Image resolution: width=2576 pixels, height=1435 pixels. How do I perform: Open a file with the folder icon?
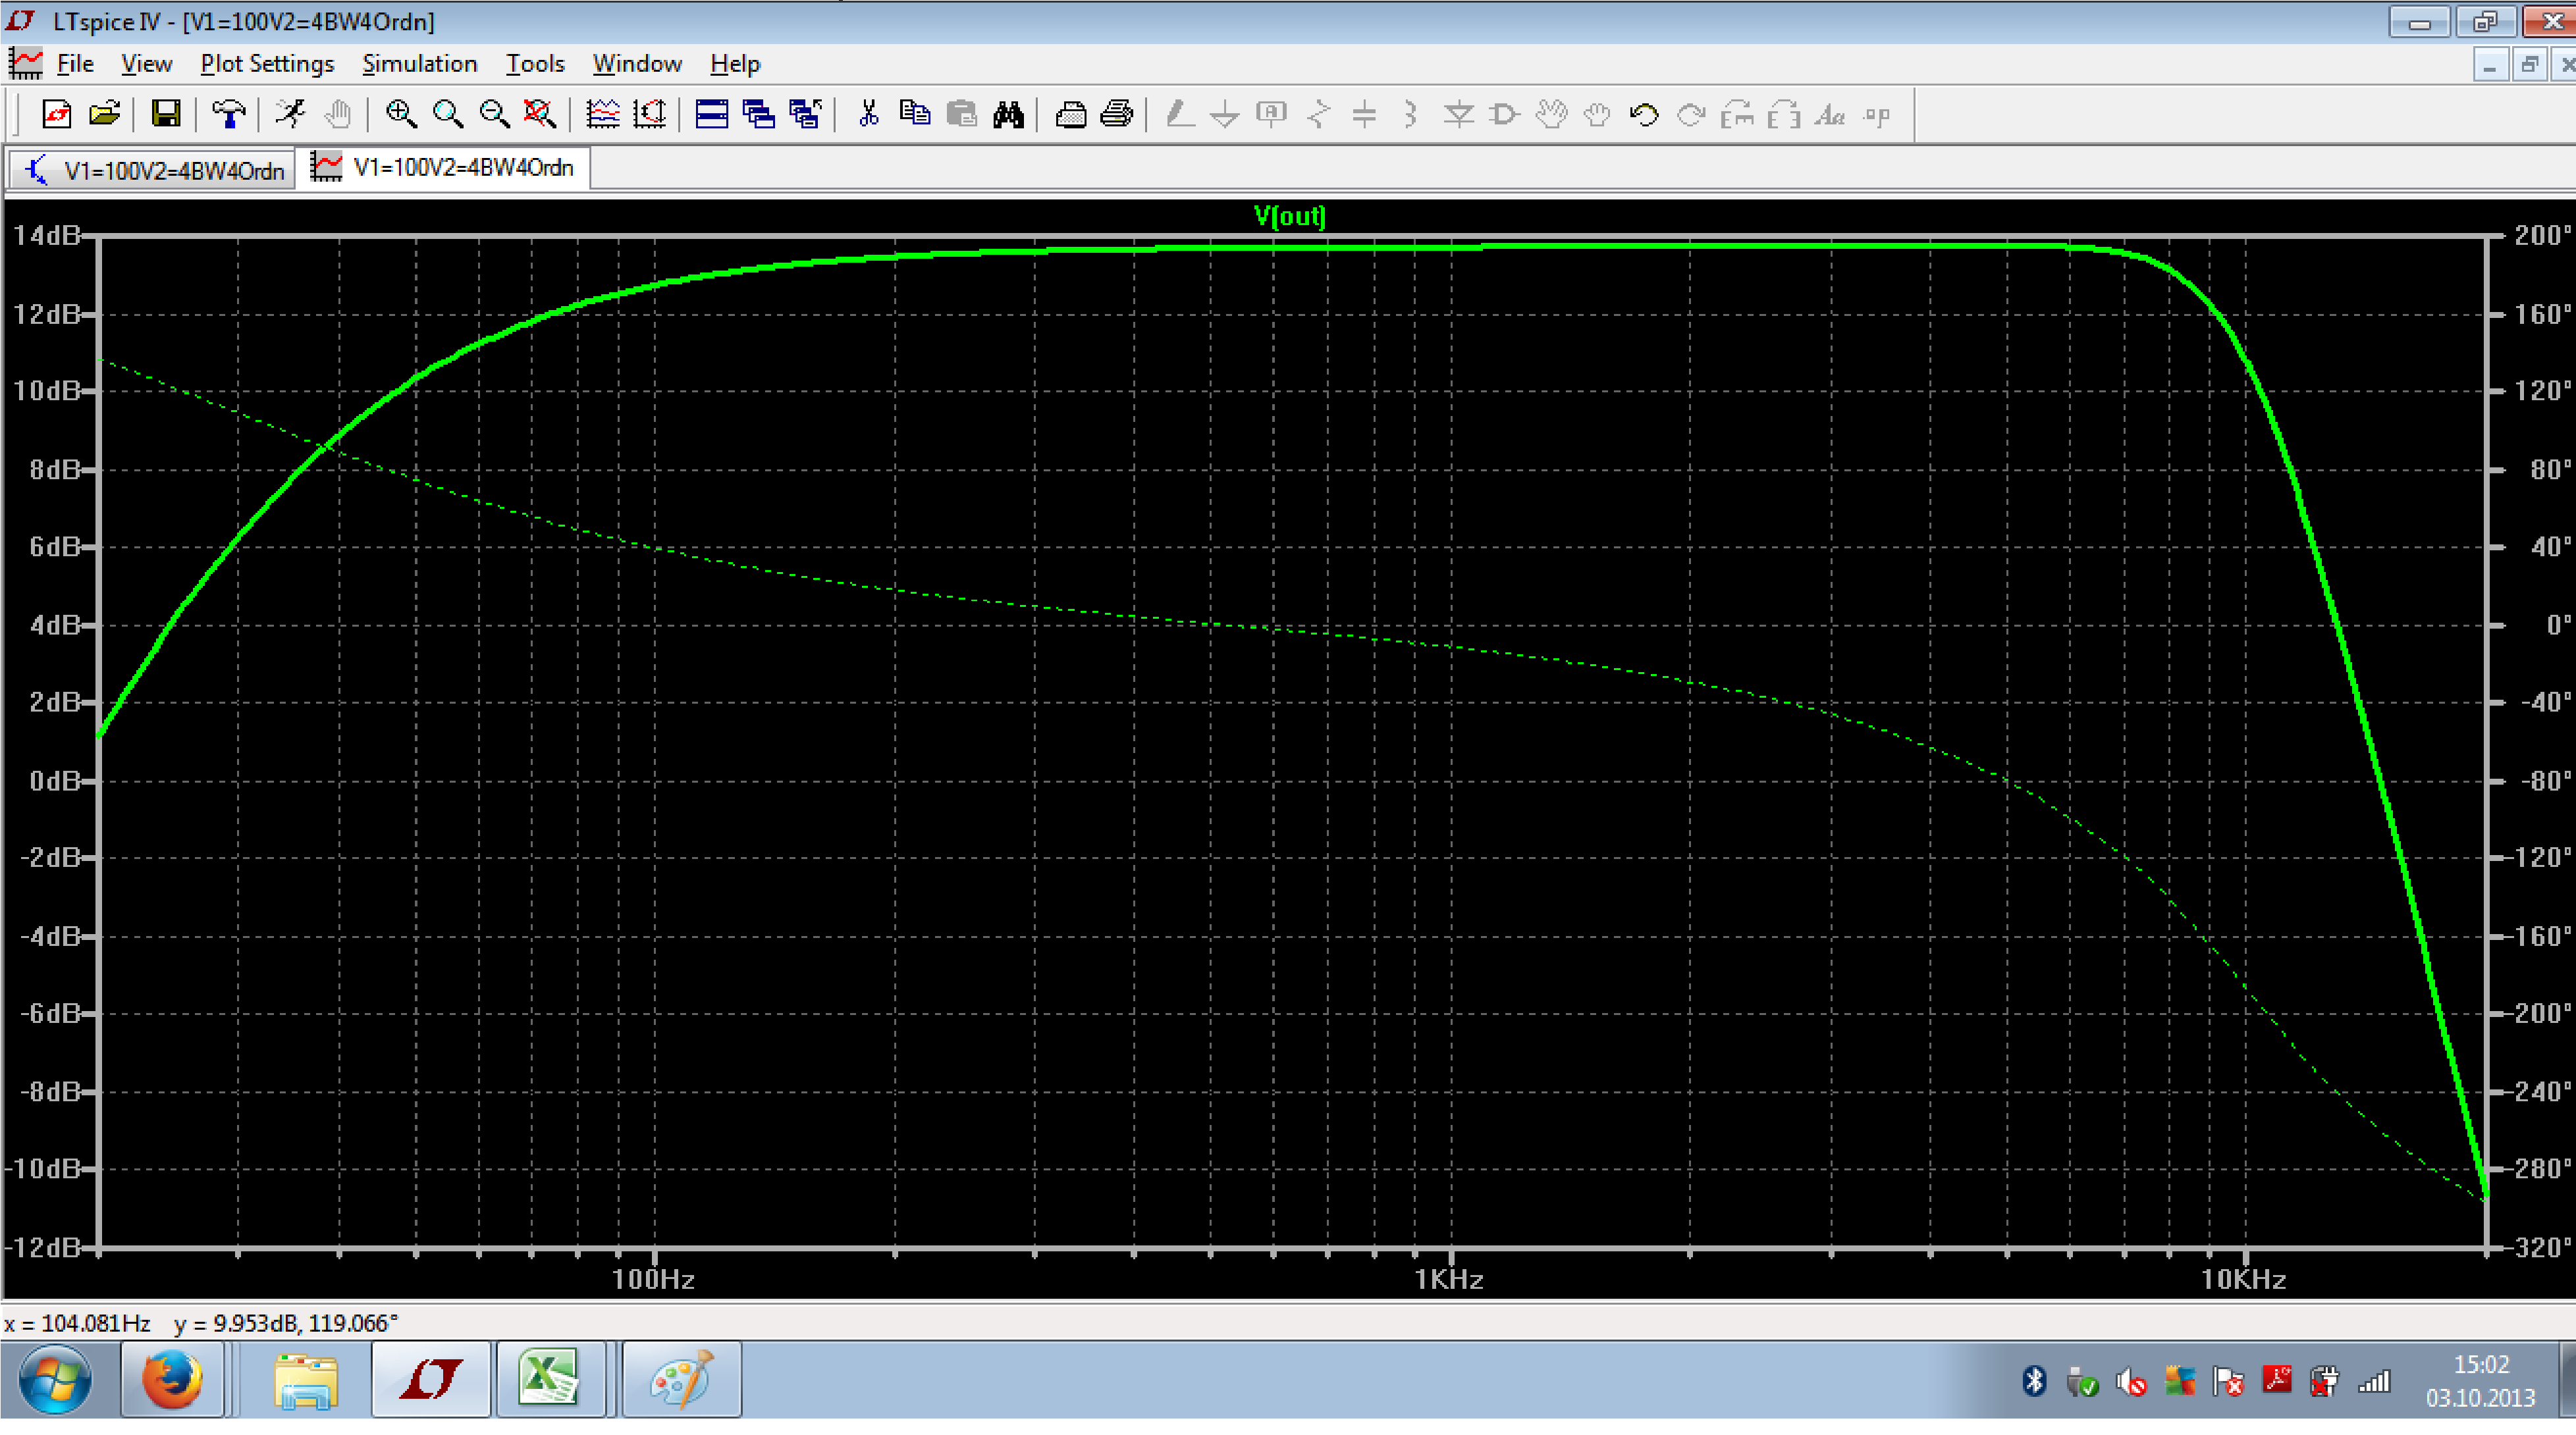(x=104, y=114)
